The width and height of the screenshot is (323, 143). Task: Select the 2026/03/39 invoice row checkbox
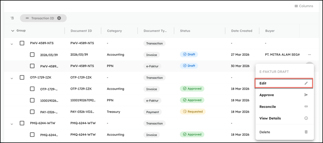32,55
